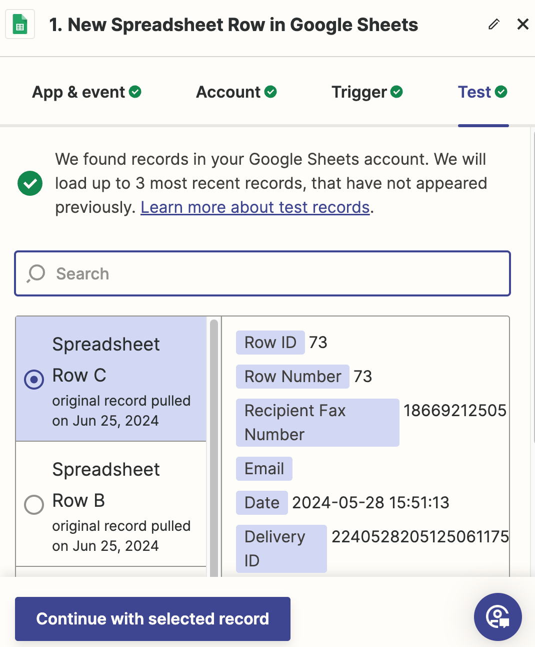Click the Delivery ID field label
535x647 pixels.
(281, 549)
